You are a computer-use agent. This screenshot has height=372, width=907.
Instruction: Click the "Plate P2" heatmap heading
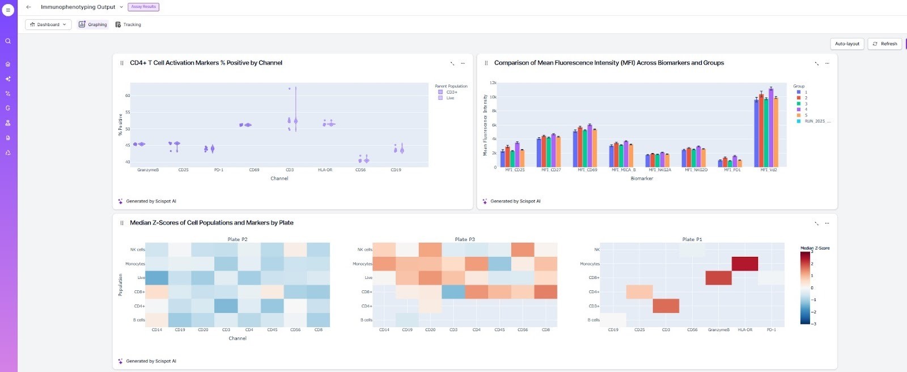pos(238,239)
